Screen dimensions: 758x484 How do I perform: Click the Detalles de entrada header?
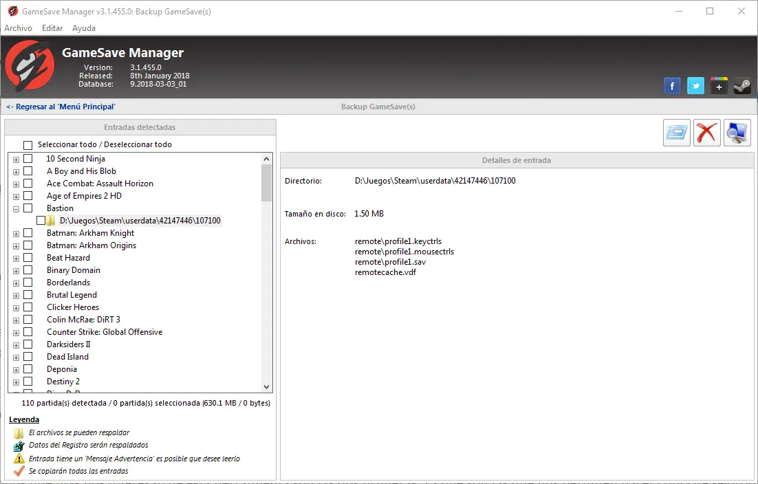click(x=517, y=160)
